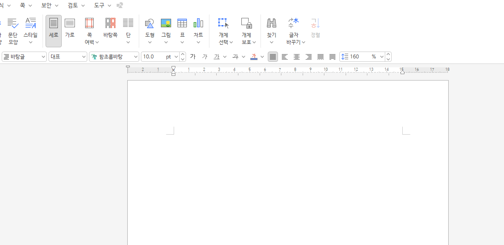Toggle italic 가 formatting
Viewport: 504px width, 245px height.
(204, 57)
